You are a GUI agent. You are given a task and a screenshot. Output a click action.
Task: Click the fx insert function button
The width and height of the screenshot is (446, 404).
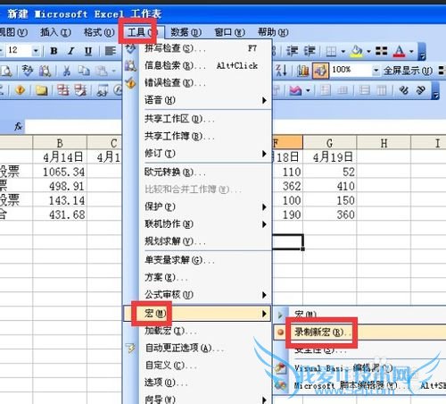(19, 127)
